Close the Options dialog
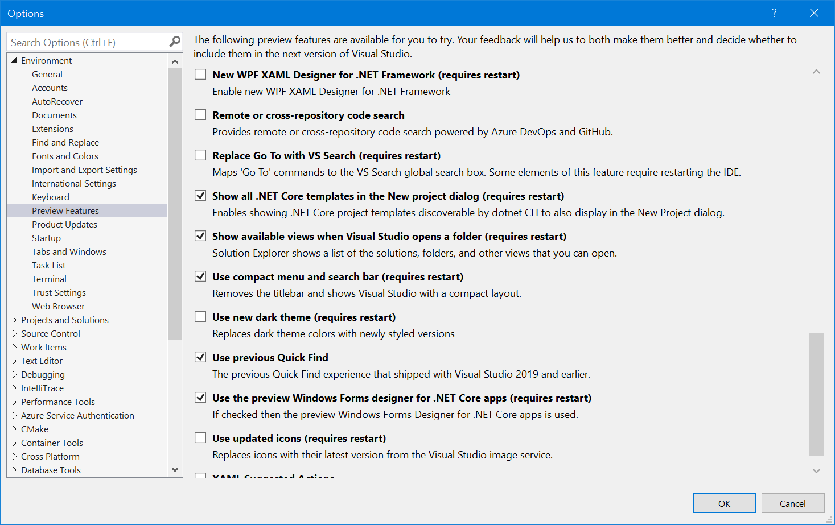Image resolution: width=835 pixels, height=525 pixels. [x=814, y=13]
